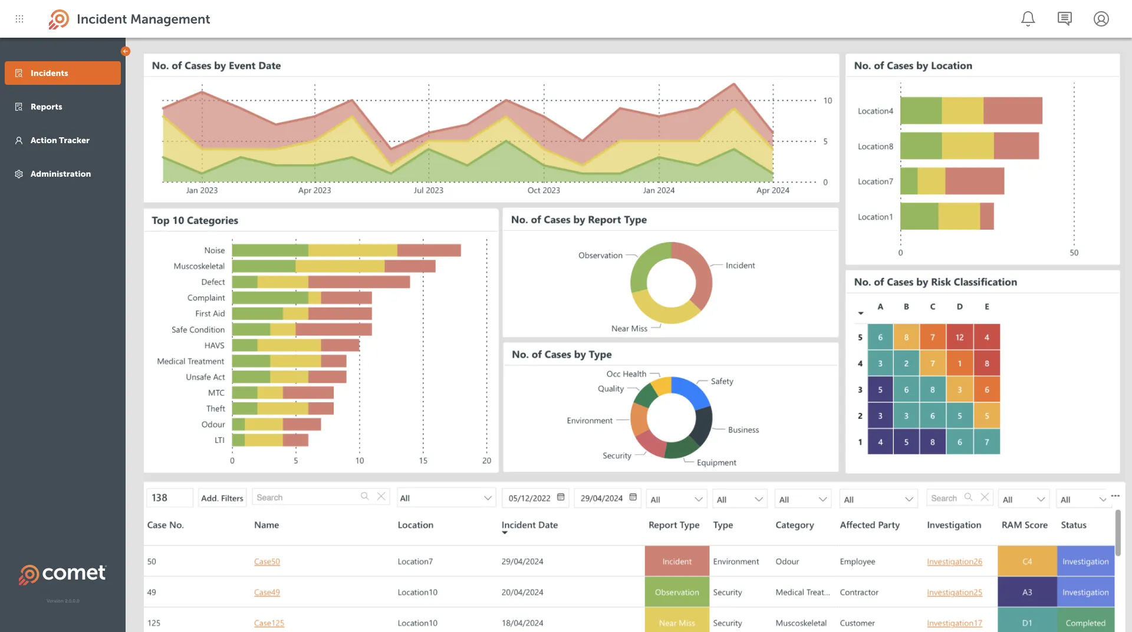This screenshot has height=632, width=1132.
Task: Expand the RAM Score filter dropdown
Action: [x=1024, y=499]
